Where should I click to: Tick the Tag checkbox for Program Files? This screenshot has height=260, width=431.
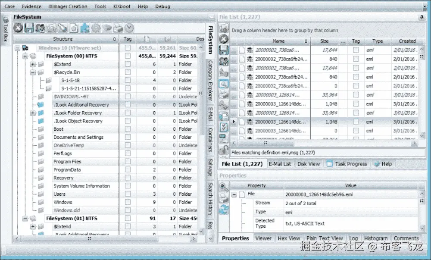coord(128,161)
